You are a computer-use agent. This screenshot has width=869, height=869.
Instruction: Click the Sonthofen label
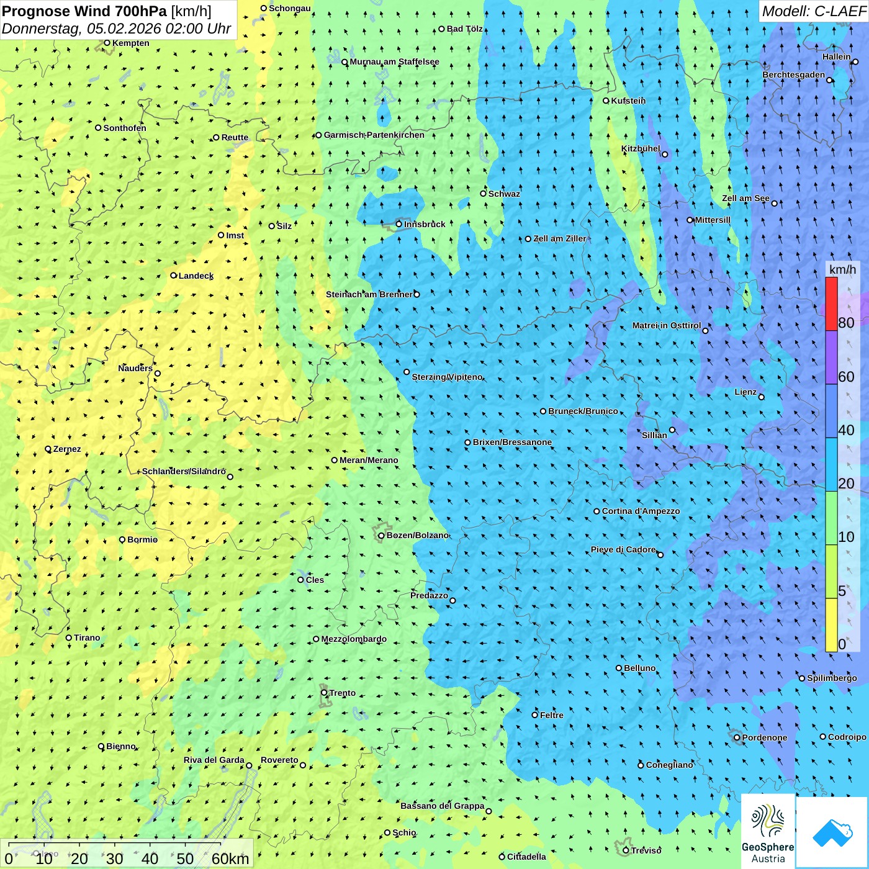point(125,128)
